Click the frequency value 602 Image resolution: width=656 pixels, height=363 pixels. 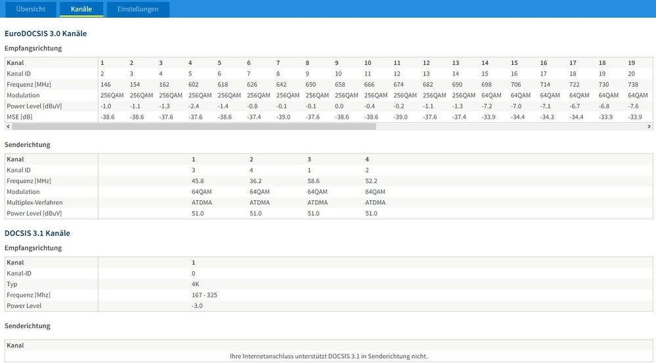point(193,85)
